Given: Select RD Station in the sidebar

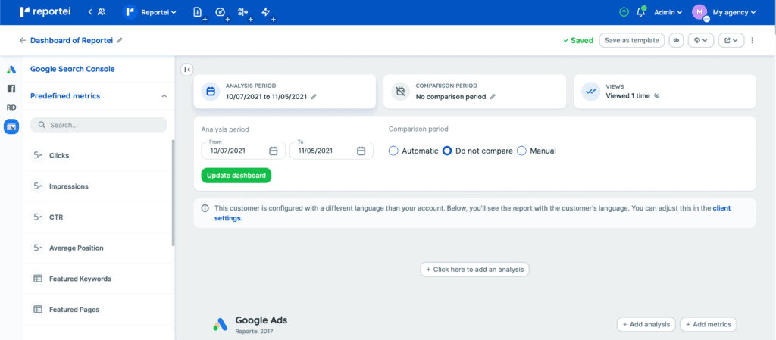Looking at the screenshot, I should click(11, 108).
